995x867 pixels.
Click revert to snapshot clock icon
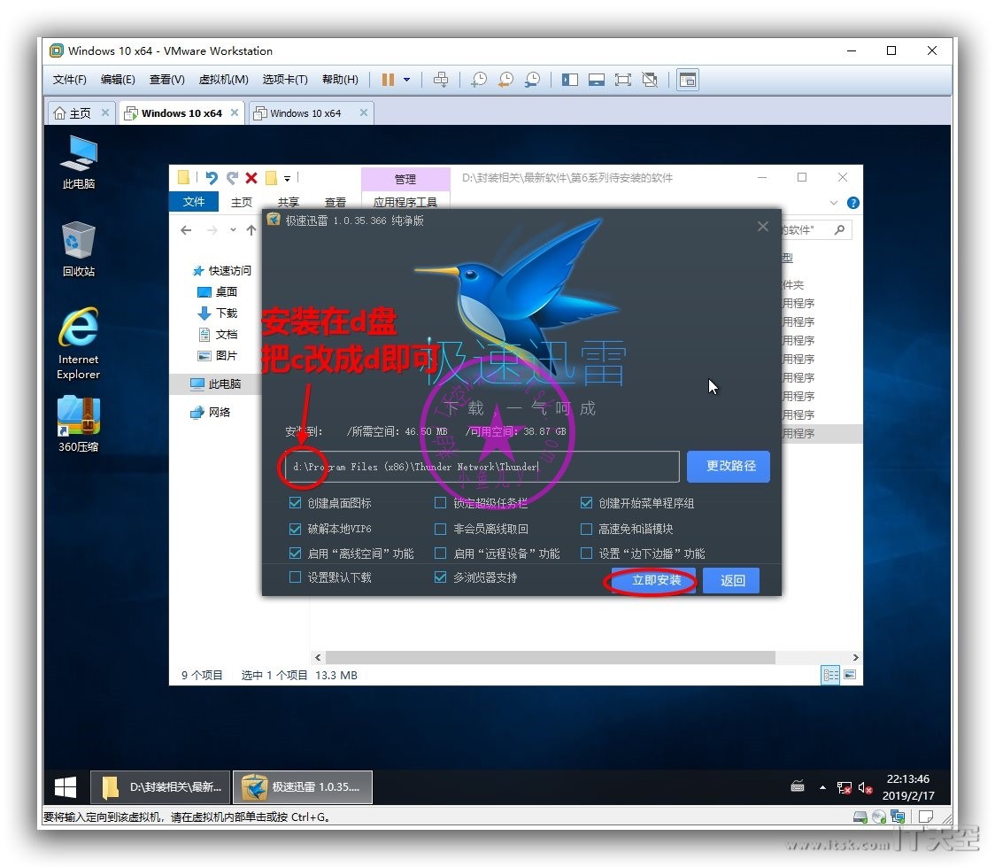pyautogui.click(x=505, y=80)
